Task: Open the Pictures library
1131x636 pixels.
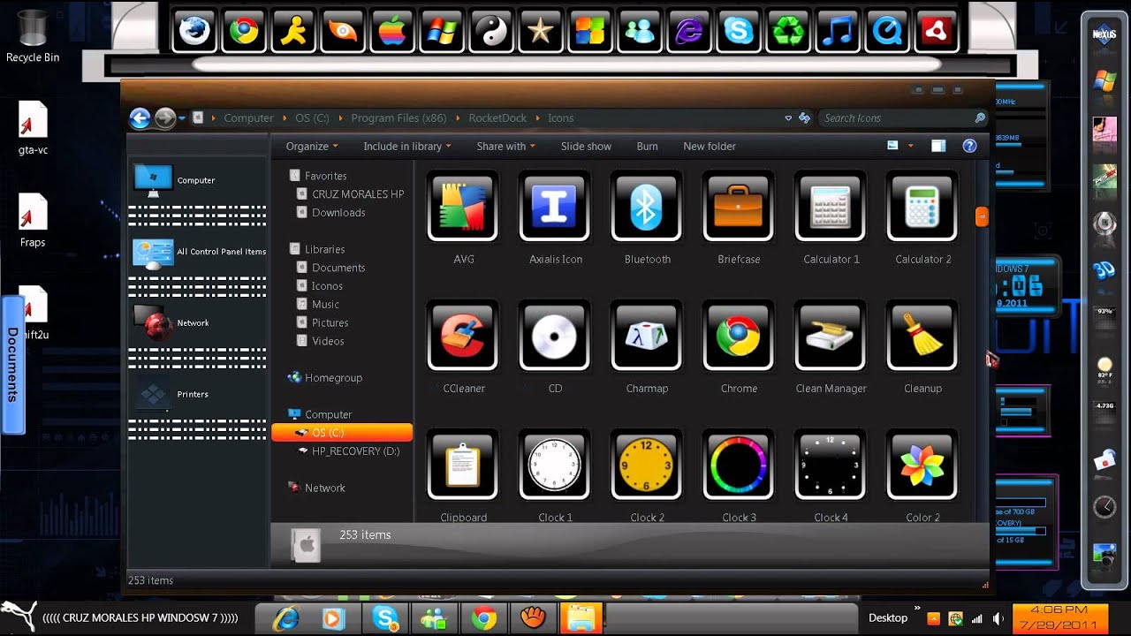Action: pos(330,322)
